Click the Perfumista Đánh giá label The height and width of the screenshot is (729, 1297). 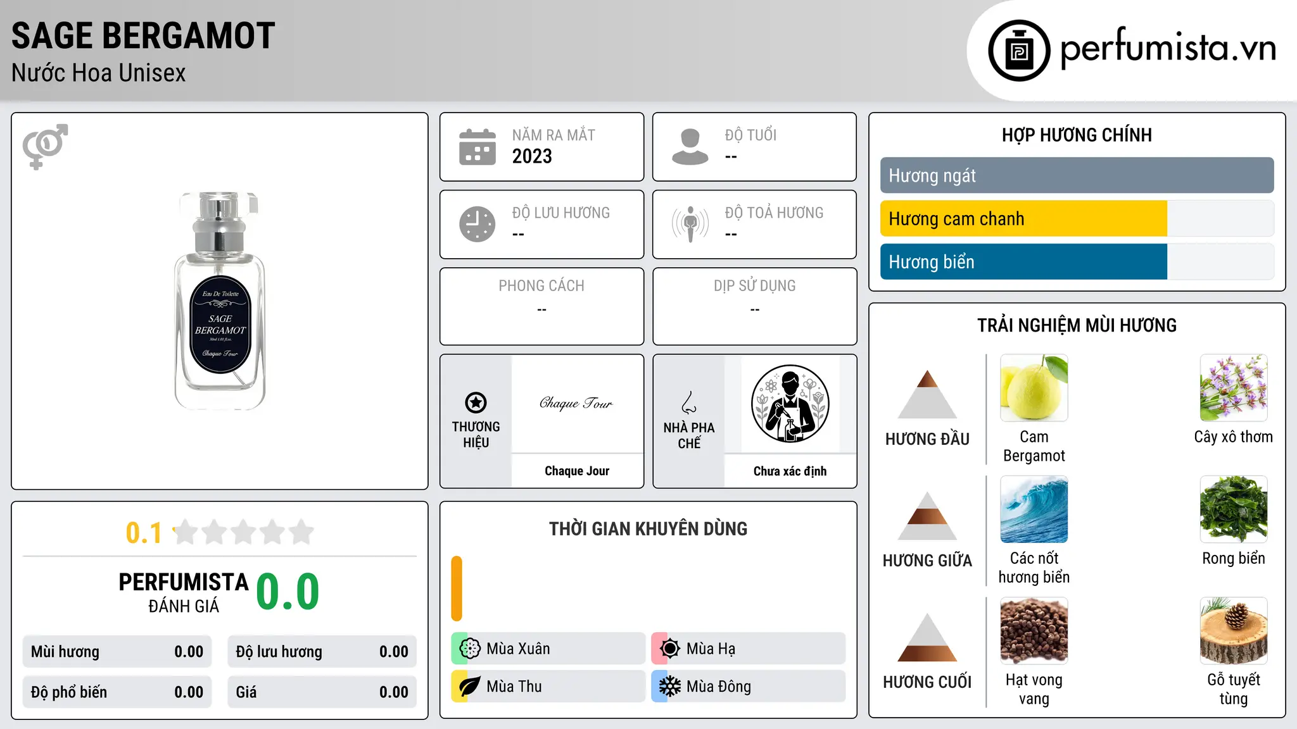point(184,593)
